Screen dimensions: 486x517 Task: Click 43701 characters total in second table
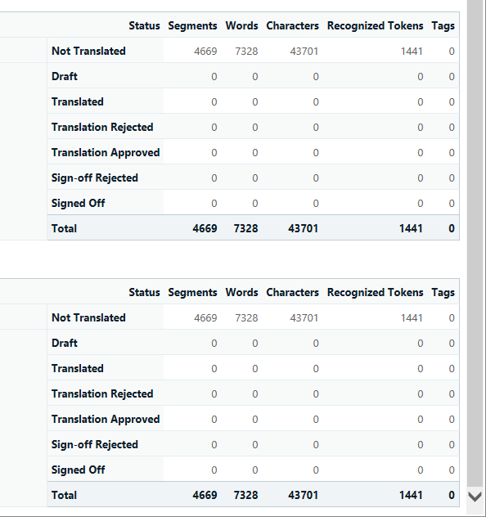click(x=303, y=495)
